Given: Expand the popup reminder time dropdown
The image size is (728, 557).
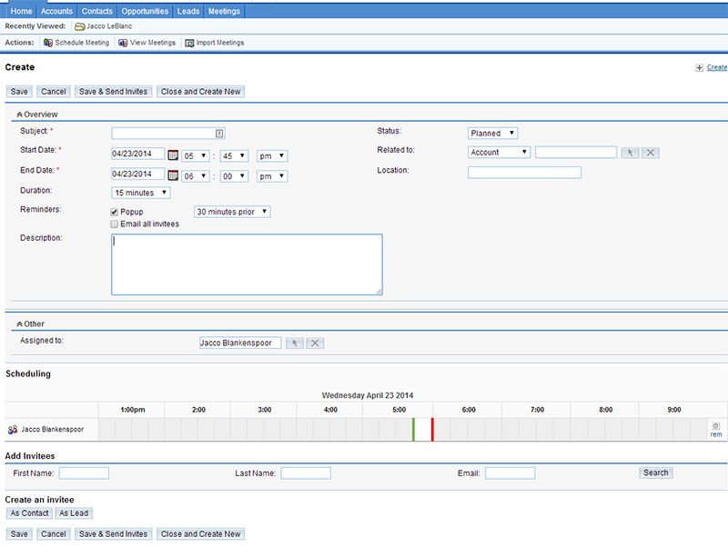Looking at the screenshot, I should click(232, 212).
